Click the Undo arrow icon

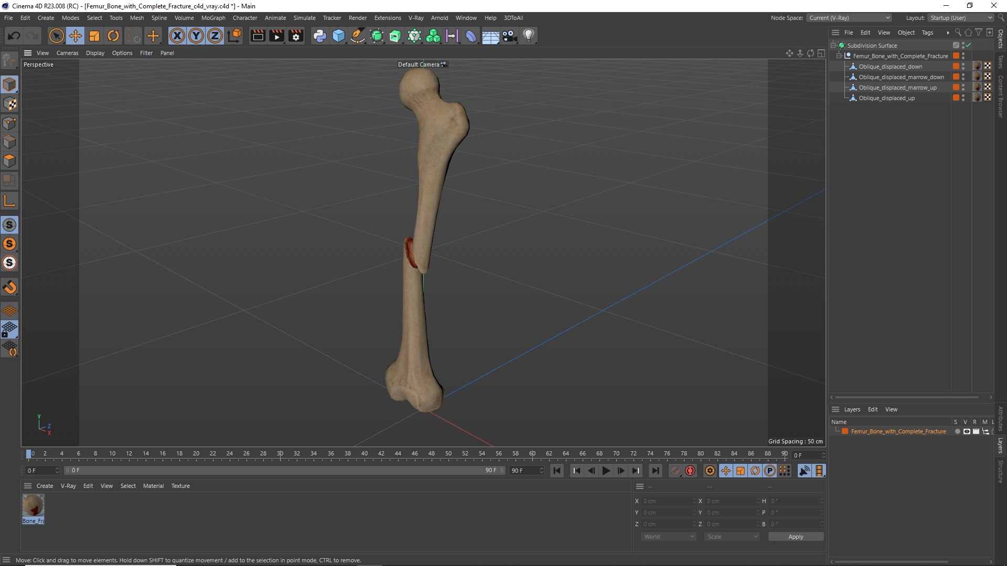click(14, 36)
